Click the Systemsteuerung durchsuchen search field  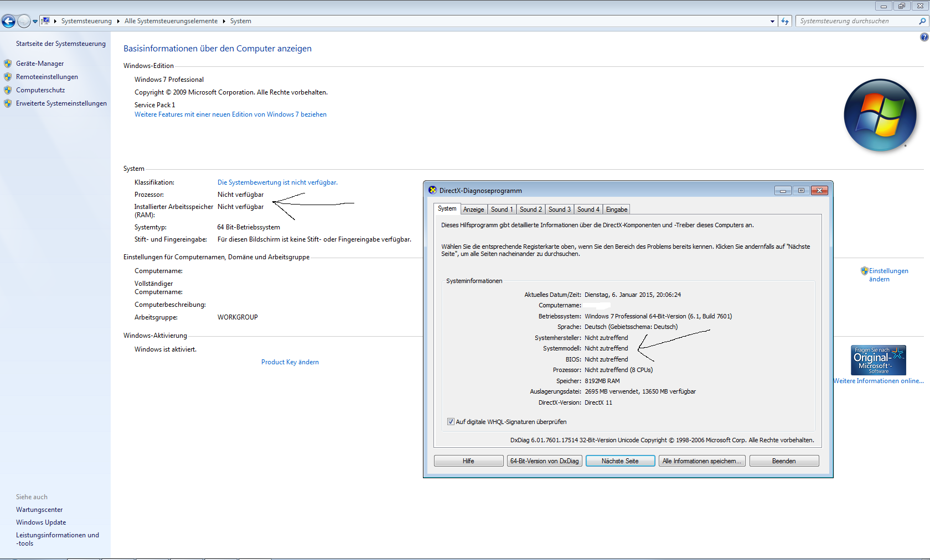[857, 21]
